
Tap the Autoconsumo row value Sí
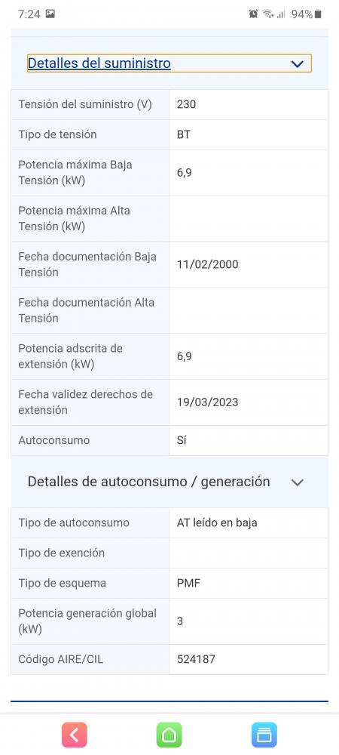tap(182, 440)
